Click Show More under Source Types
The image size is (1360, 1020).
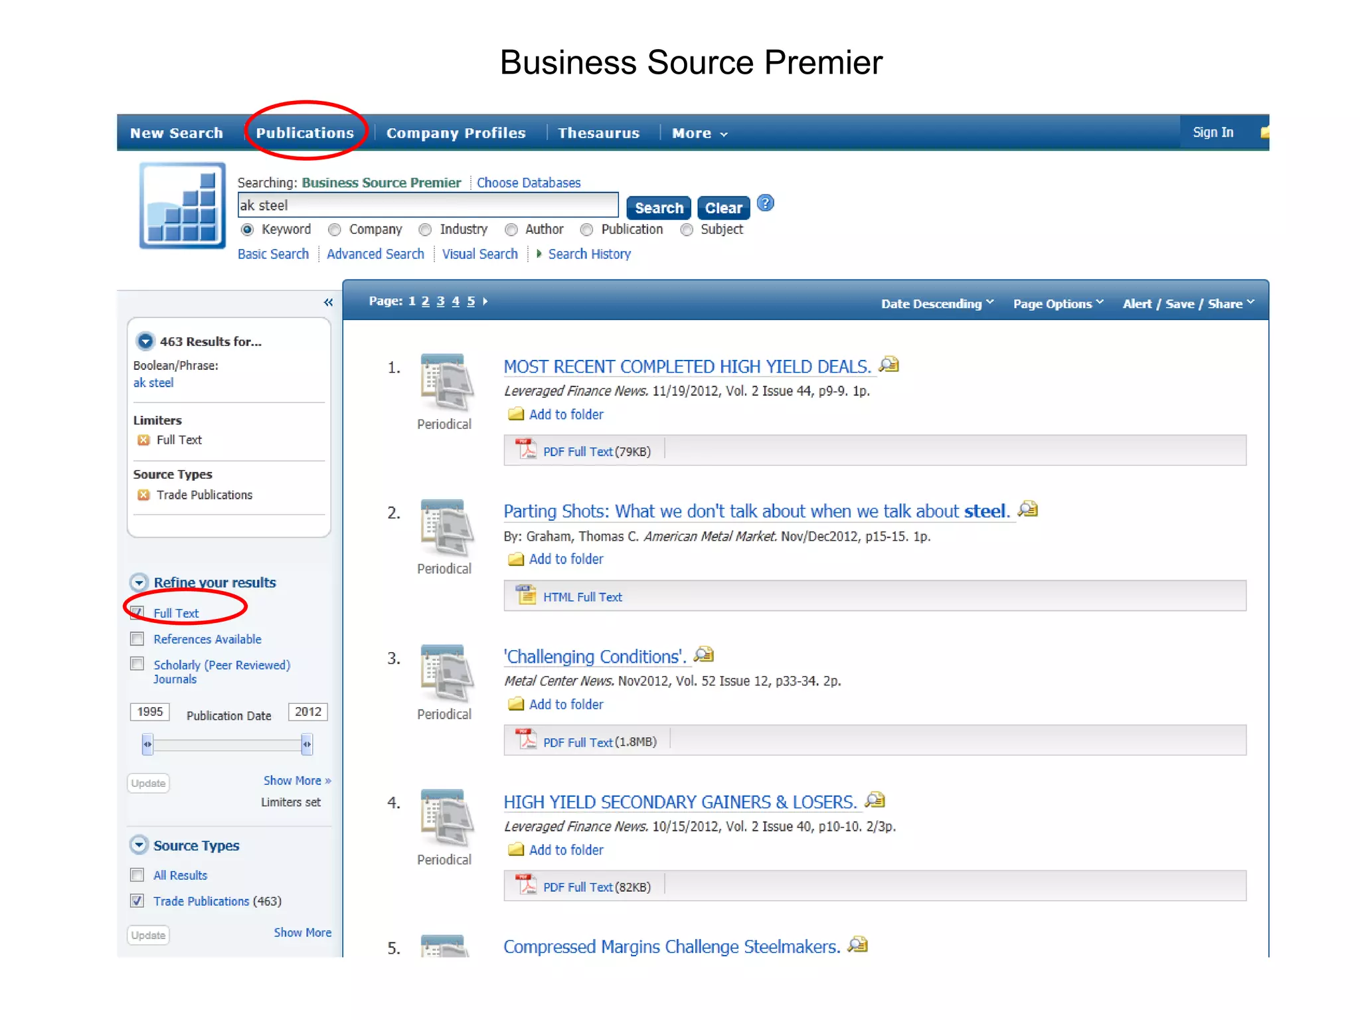(302, 933)
